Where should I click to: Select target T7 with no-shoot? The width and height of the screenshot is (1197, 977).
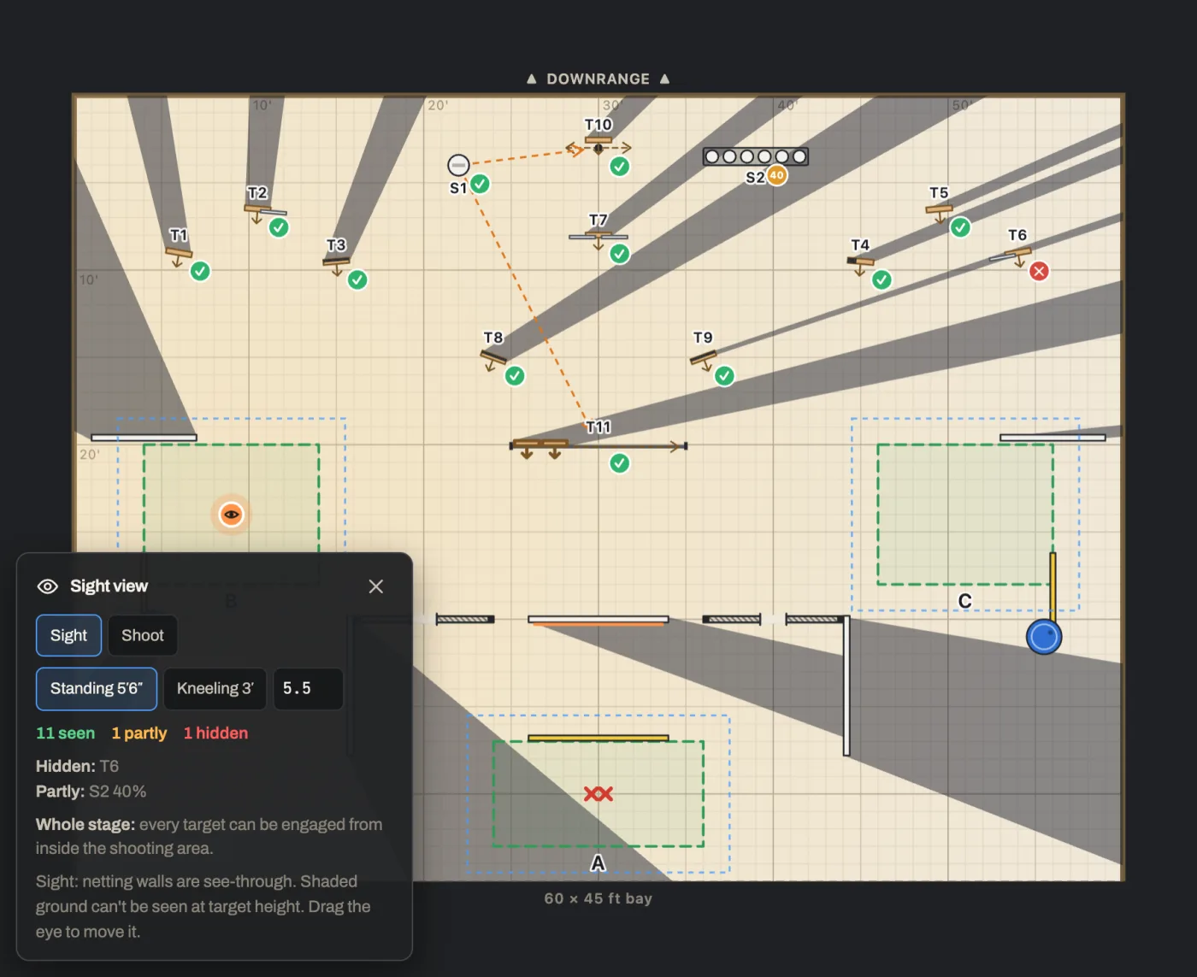(598, 235)
